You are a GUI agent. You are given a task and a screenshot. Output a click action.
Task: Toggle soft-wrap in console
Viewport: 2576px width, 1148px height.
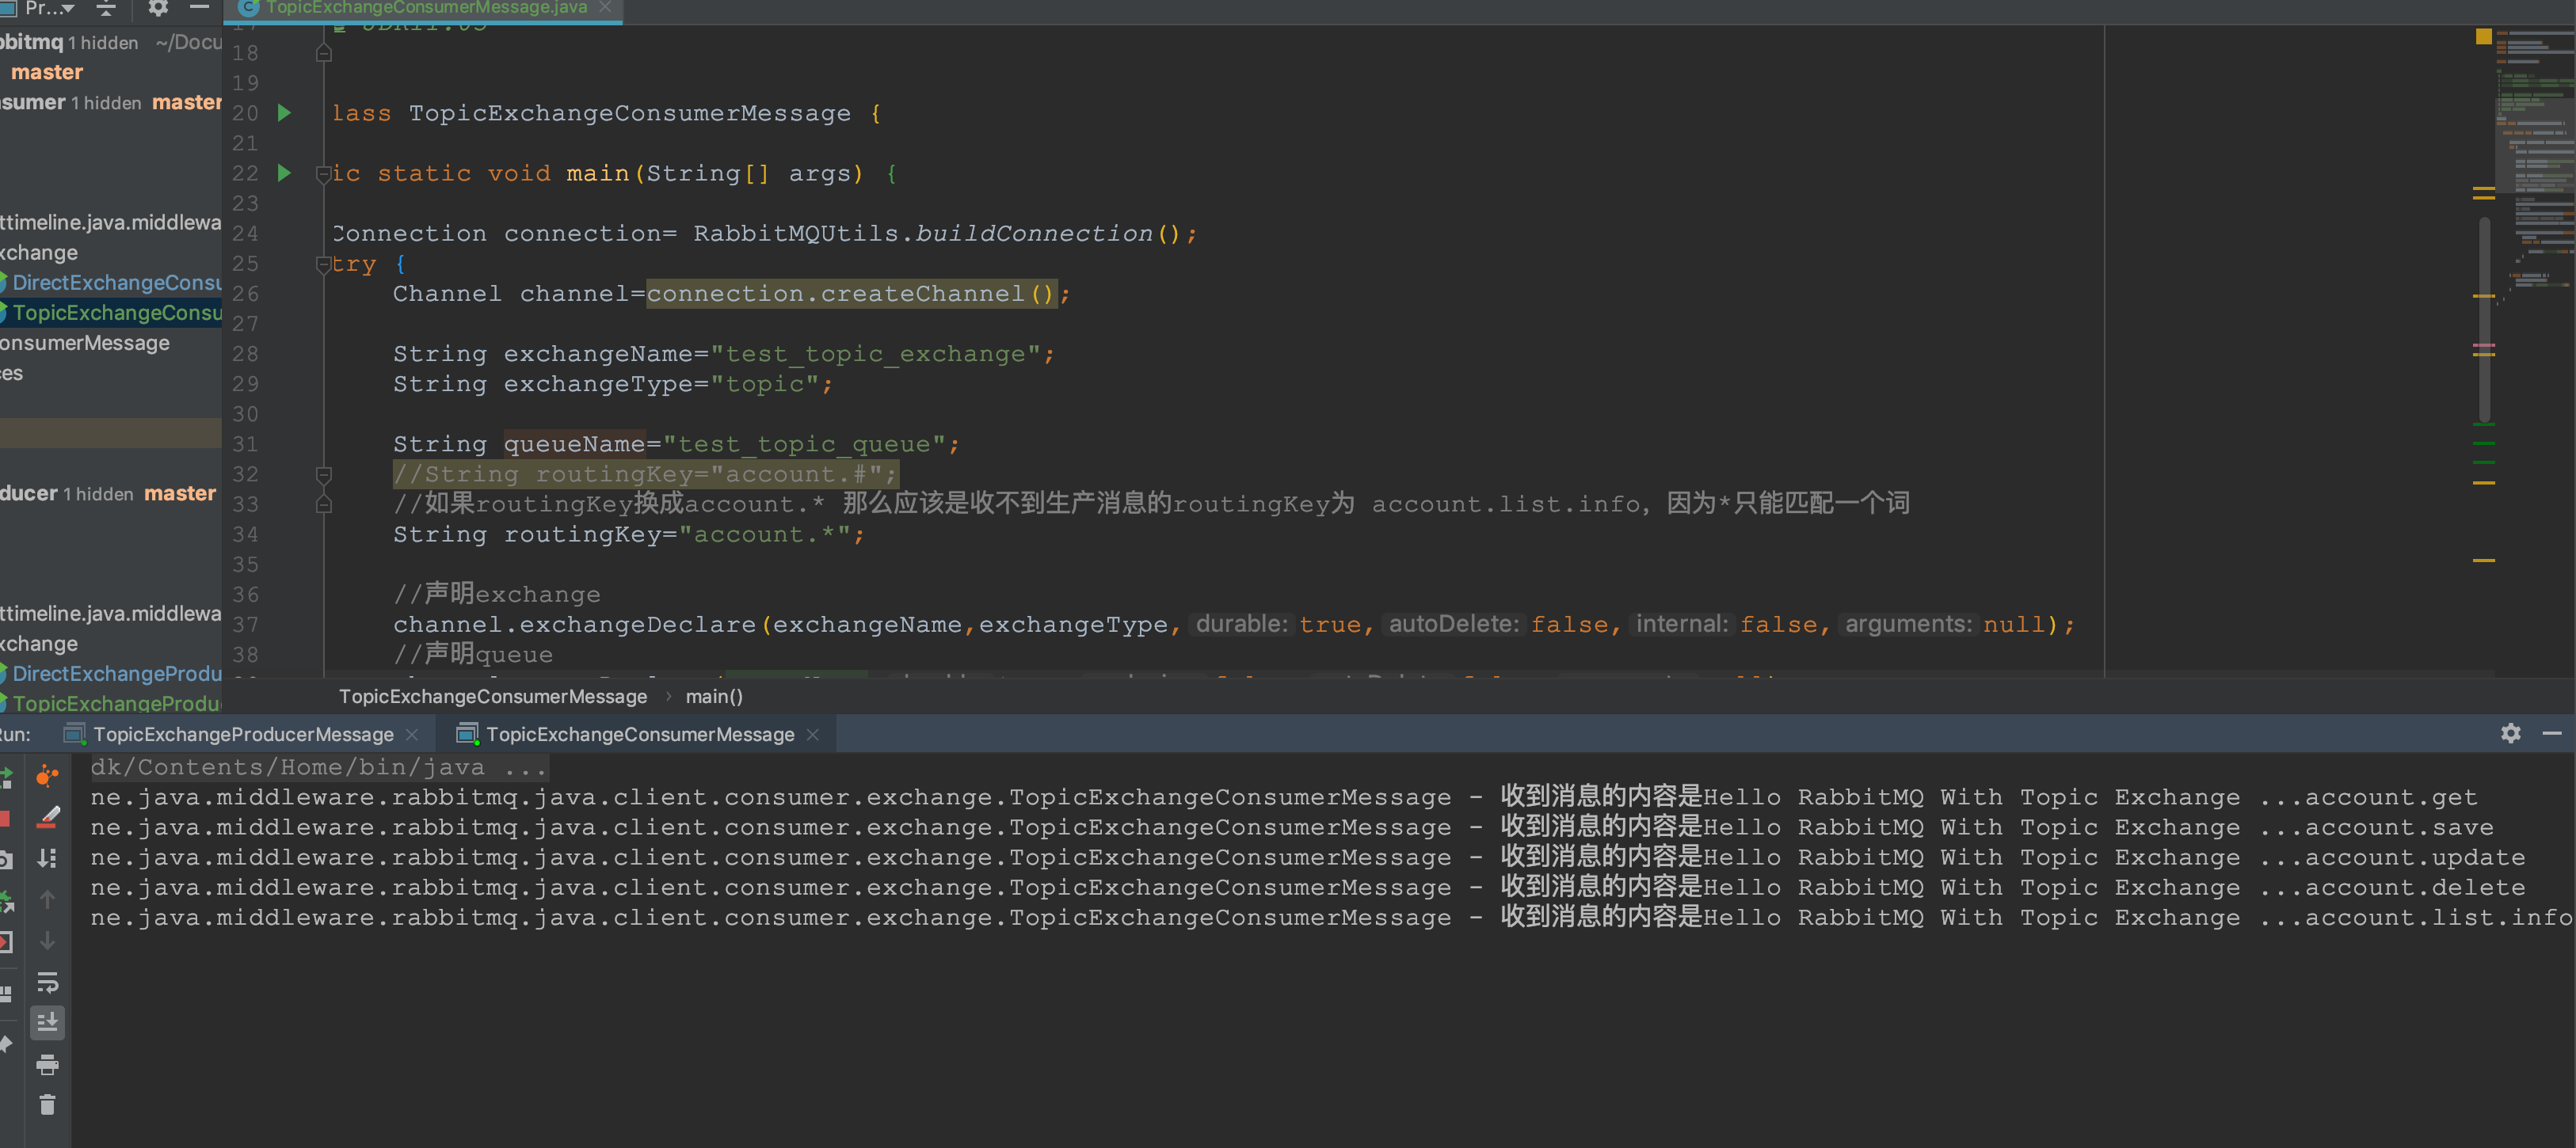tap(47, 983)
